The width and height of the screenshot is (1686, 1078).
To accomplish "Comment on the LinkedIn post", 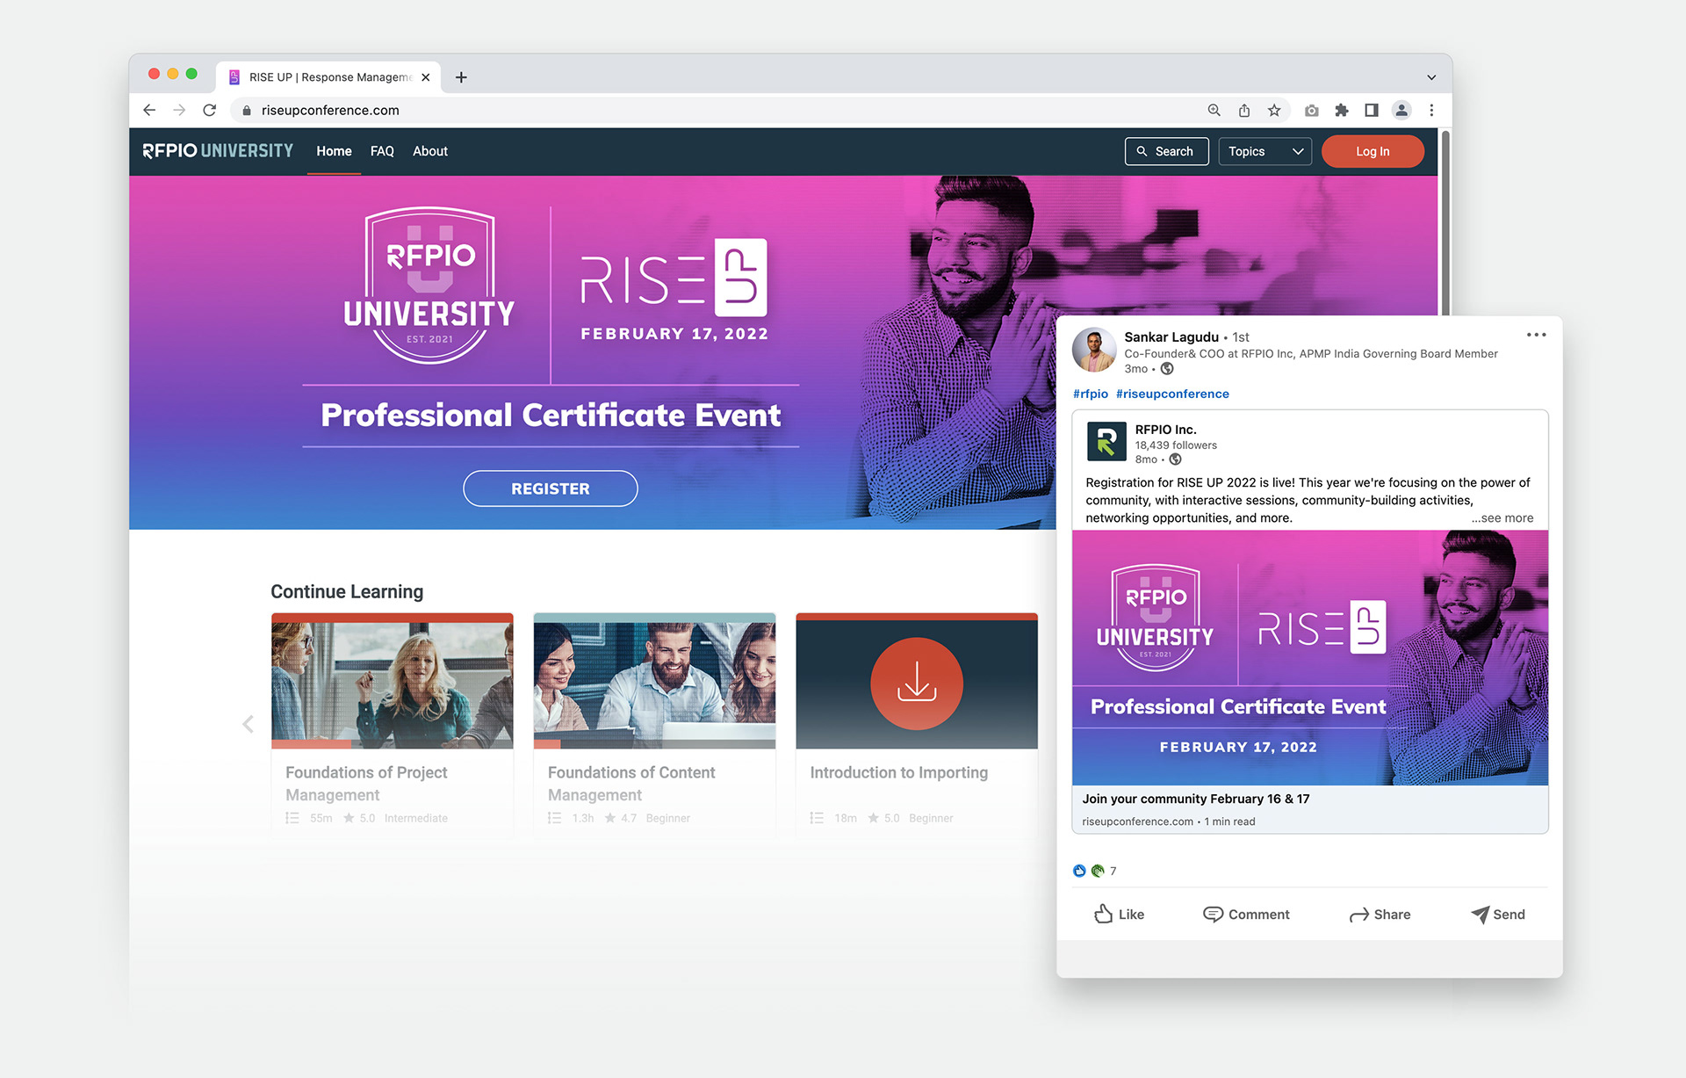I will (1245, 915).
